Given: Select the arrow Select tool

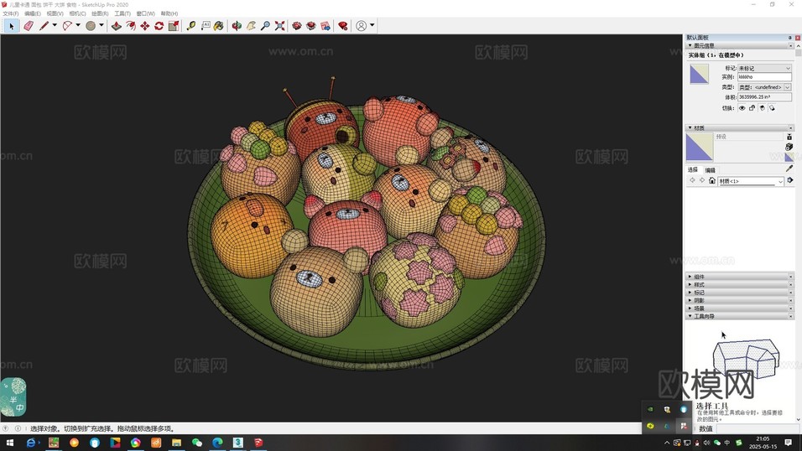Looking at the screenshot, I should pyautogui.click(x=11, y=25).
